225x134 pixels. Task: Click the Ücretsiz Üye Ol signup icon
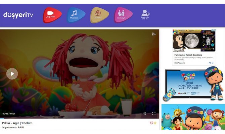(145, 14)
